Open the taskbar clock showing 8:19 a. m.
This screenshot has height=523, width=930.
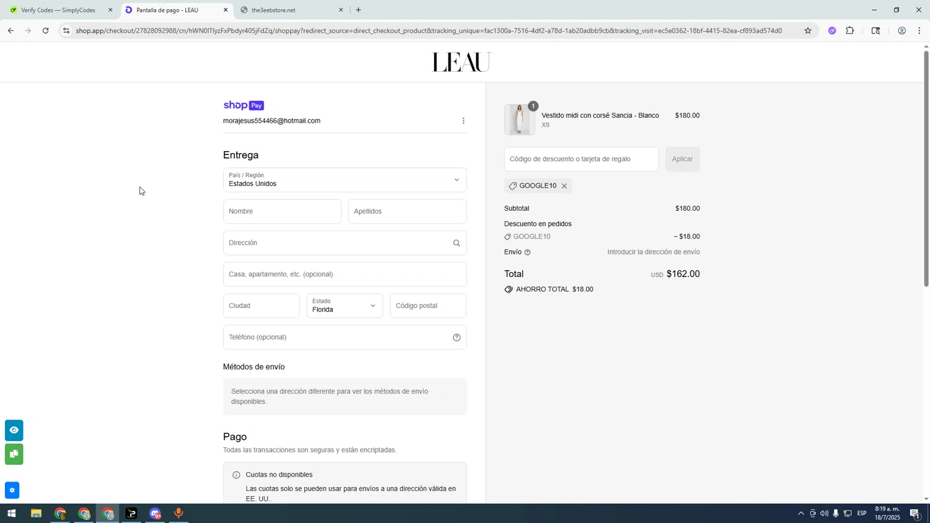pos(887,514)
